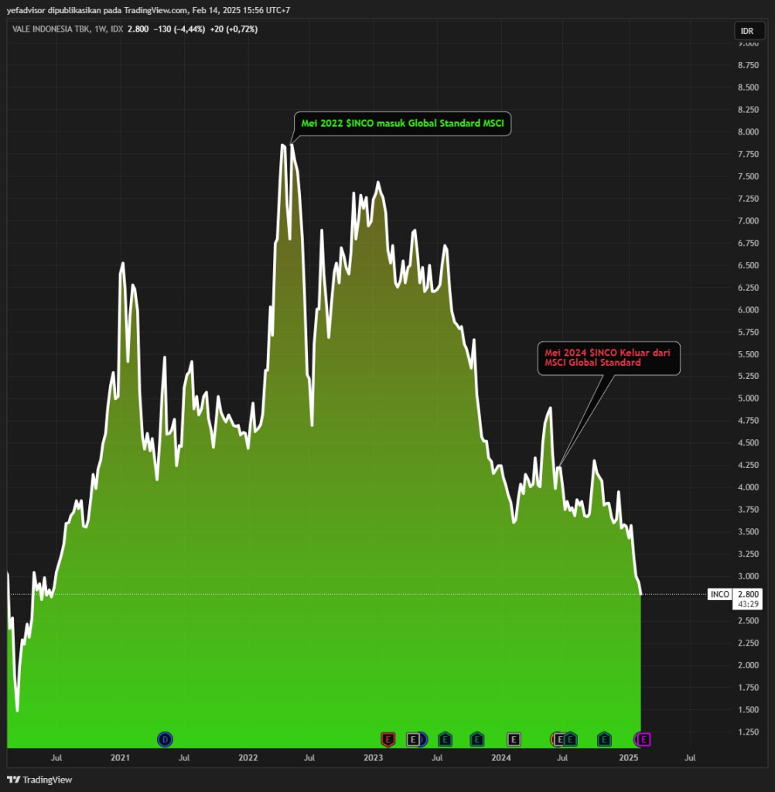Click the +20 (+0,72%) change value

[x=234, y=29]
